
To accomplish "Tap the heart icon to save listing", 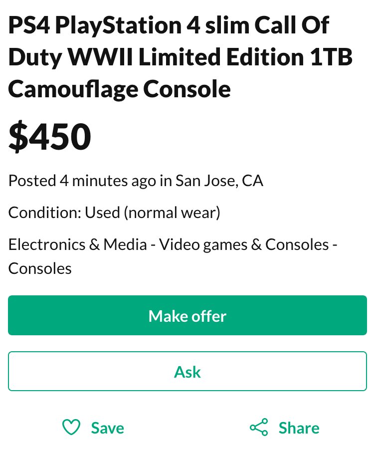I will click(71, 428).
